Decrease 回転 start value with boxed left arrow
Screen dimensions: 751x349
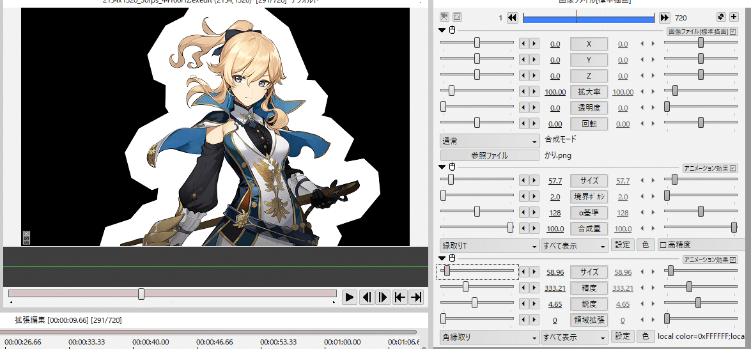(524, 123)
